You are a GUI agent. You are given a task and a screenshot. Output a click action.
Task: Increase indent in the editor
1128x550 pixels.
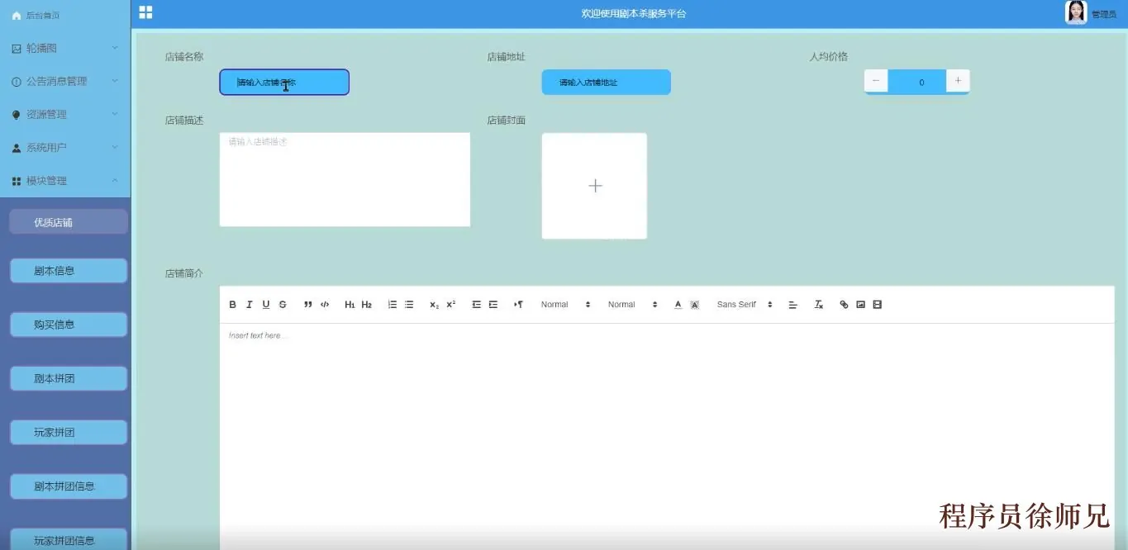click(493, 305)
